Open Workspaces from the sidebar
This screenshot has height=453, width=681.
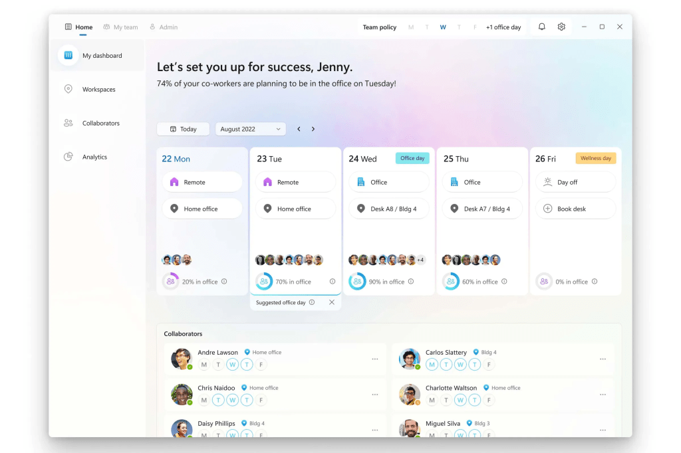(x=98, y=90)
